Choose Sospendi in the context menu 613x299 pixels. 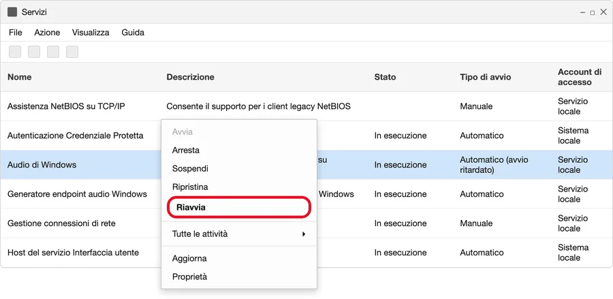pos(239,168)
